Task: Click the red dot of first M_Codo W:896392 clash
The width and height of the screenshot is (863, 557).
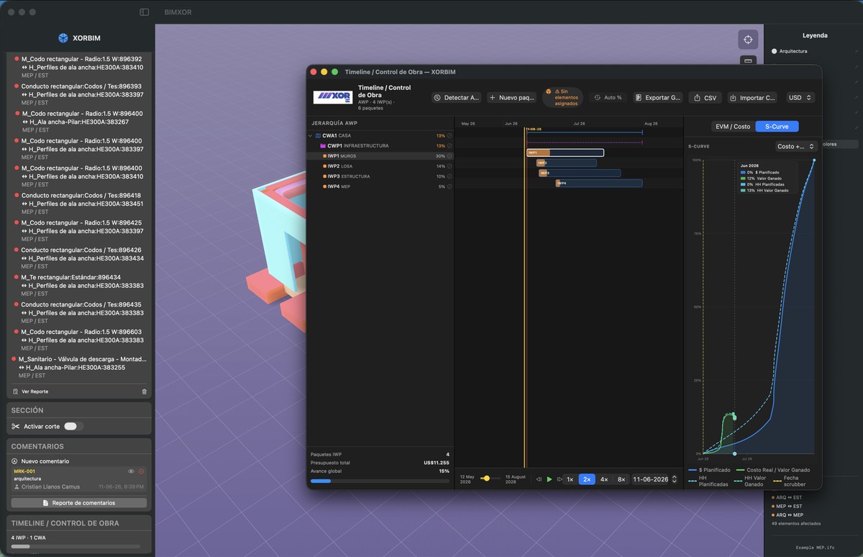Action: (x=17, y=59)
